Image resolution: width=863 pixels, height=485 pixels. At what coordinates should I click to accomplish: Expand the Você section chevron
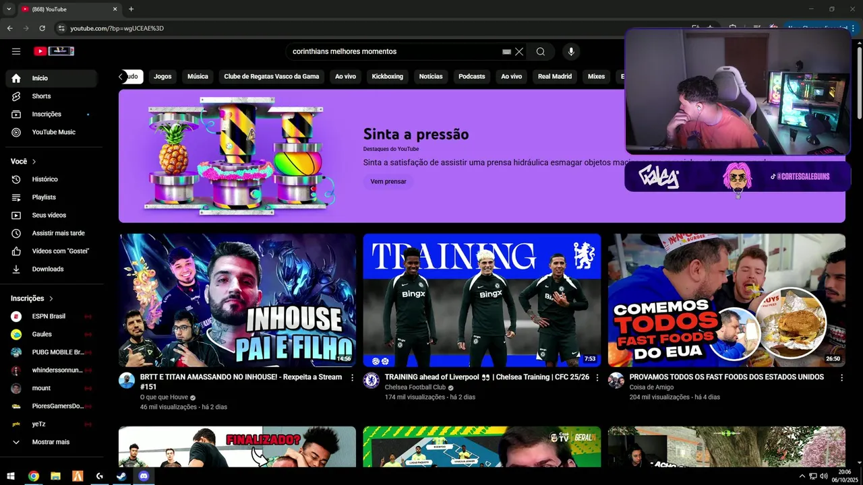34,162
